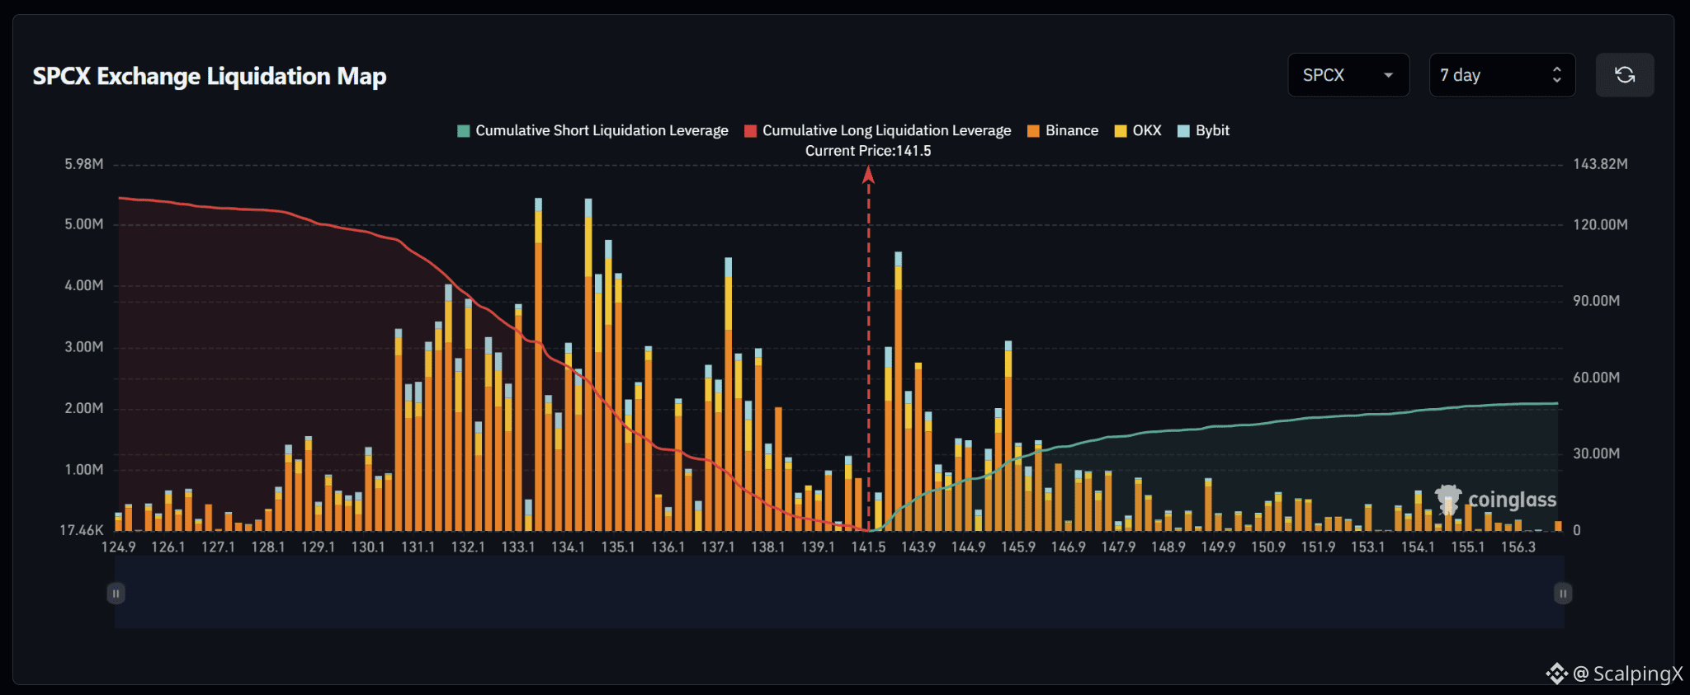Click the 4.00M left axis label
The height and width of the screenshot is (695, 1690).
[x=84, y=285]
